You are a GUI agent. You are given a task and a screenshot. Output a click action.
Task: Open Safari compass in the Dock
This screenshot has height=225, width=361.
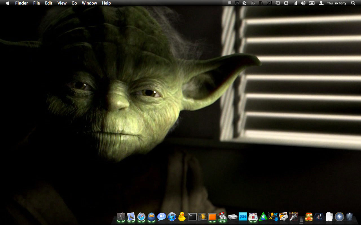point(141,217)
